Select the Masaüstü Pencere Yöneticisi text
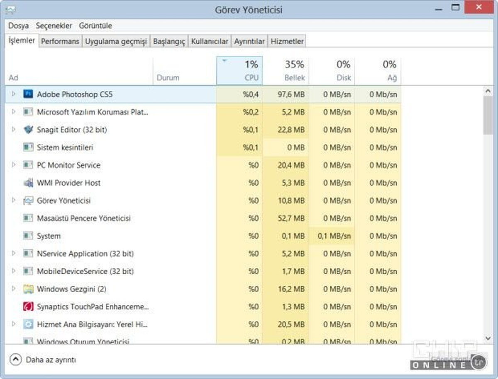The width and height of the screenshot is (498, 379). [84, 218]
